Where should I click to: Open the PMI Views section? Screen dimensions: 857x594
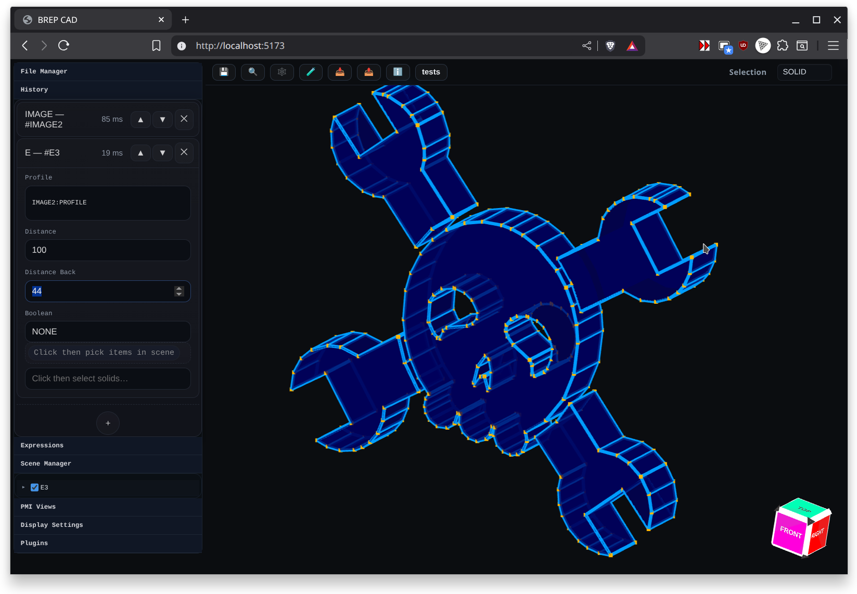click(38, 507)
